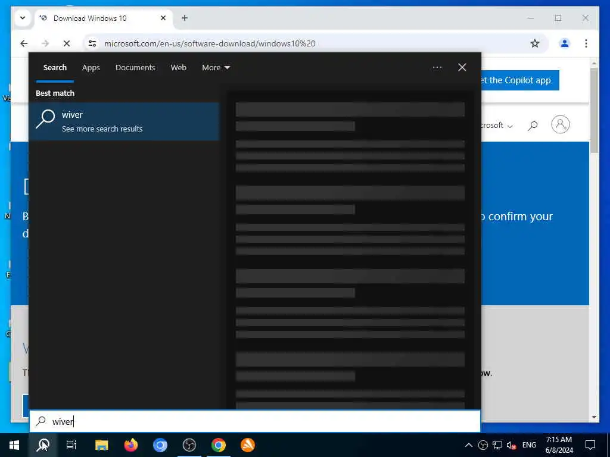Open the Action Center notifications icon

(590, 445)
